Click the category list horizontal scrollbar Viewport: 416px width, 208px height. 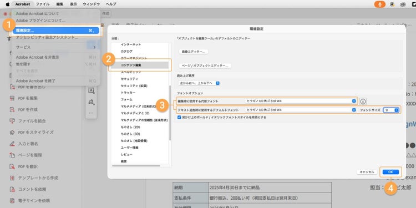136,166
